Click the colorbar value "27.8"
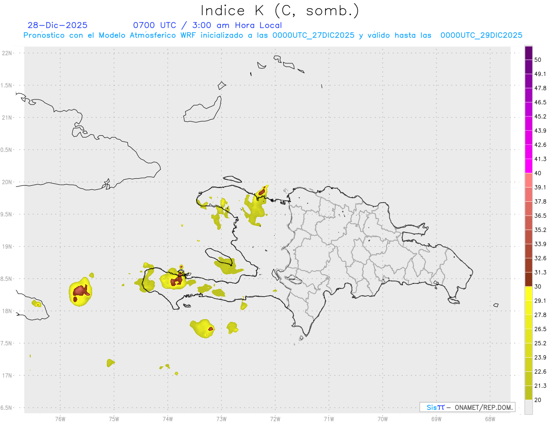 pyautogui.click(x=540, y=315)
